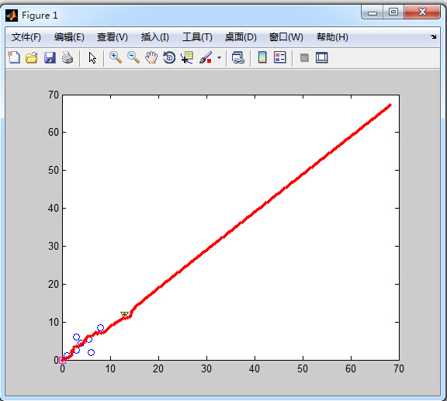Image resolution: width=447 pixels, height=401 pixels.
Task: Select the Zoom In magnifier tool
Action: pyautogui.click(x=116, y=57)
